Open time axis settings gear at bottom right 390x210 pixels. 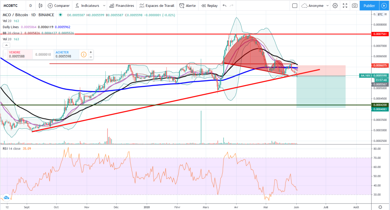coord(380,207)
